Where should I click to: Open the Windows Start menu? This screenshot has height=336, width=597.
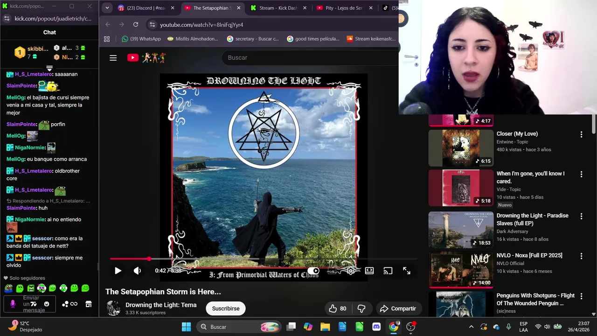coord(186,327)
